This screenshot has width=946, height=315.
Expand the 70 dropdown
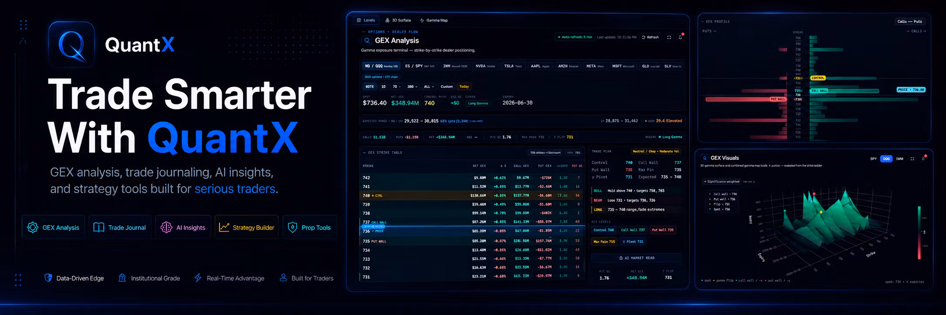(396, 87)
